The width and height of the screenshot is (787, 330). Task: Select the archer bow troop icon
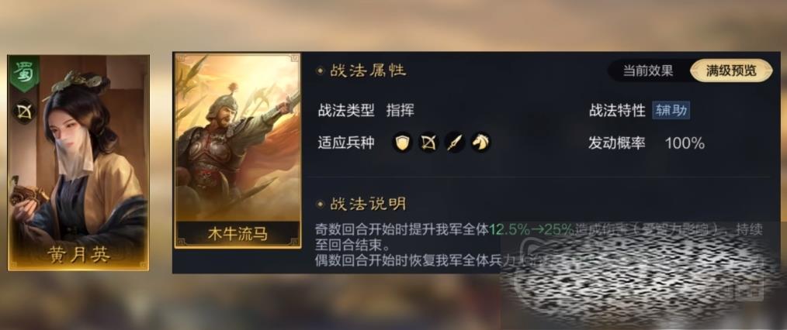coord(428,143)
